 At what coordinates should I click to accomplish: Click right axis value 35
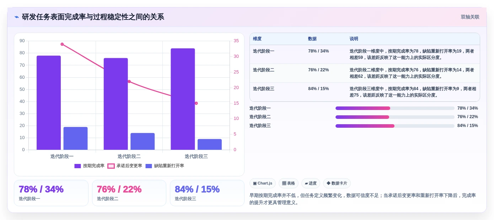tap(236, 41)
